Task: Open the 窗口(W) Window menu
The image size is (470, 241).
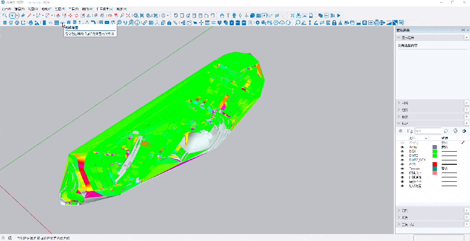Action: [87, 9]
